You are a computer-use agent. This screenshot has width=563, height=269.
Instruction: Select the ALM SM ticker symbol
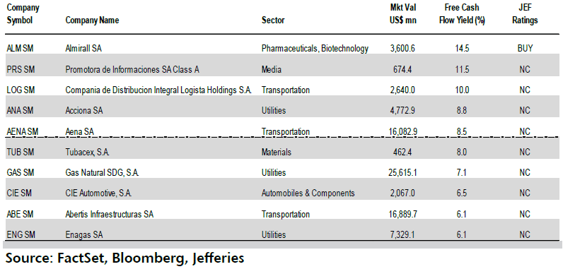tap(20, 48)
